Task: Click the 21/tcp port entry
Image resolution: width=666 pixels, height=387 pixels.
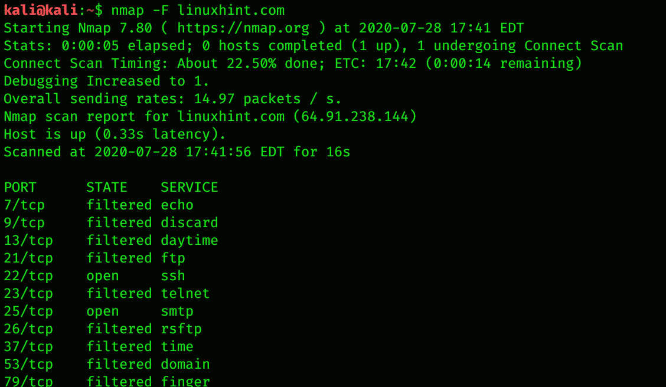Action: [28, 258]
